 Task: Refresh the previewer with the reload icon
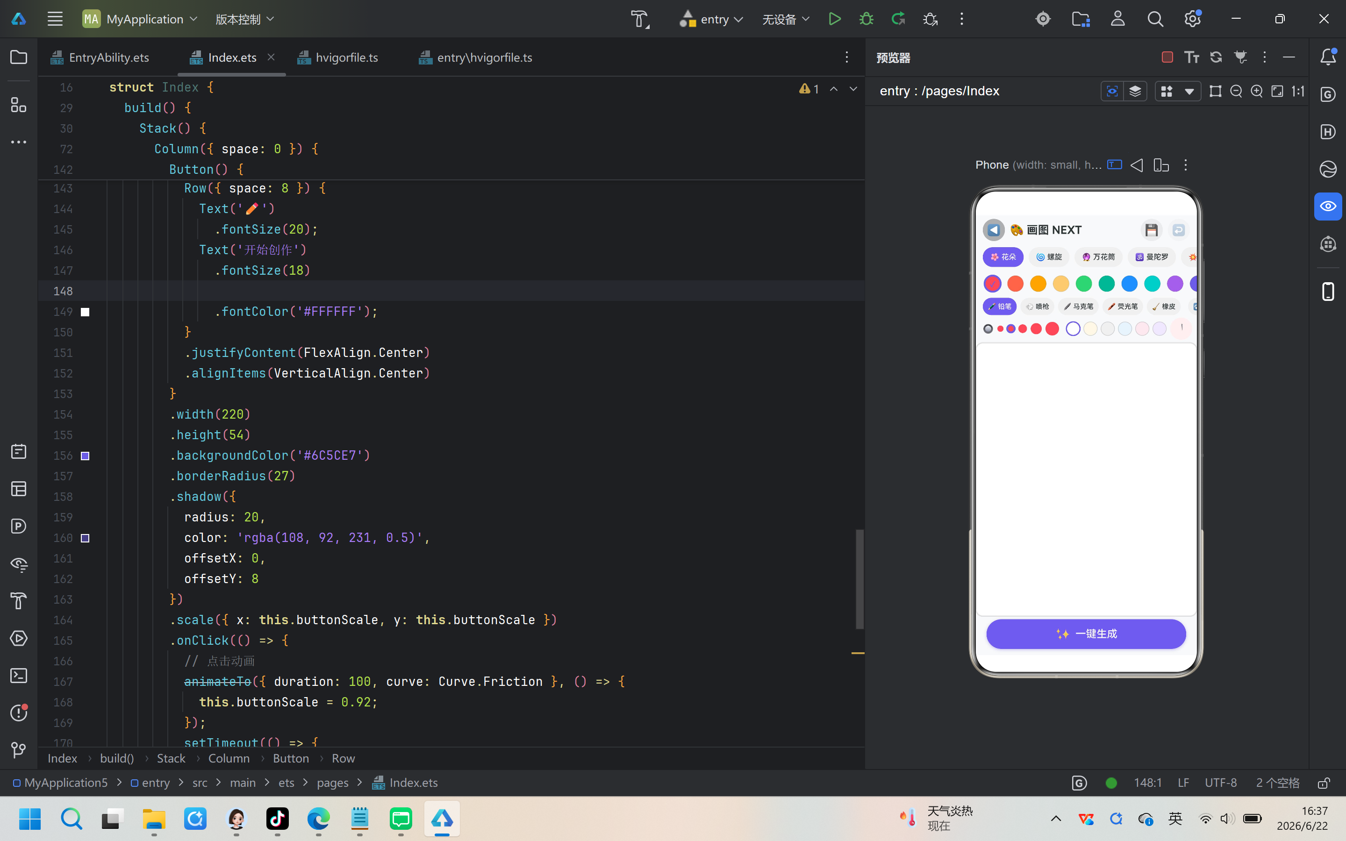coord(1217,57)
